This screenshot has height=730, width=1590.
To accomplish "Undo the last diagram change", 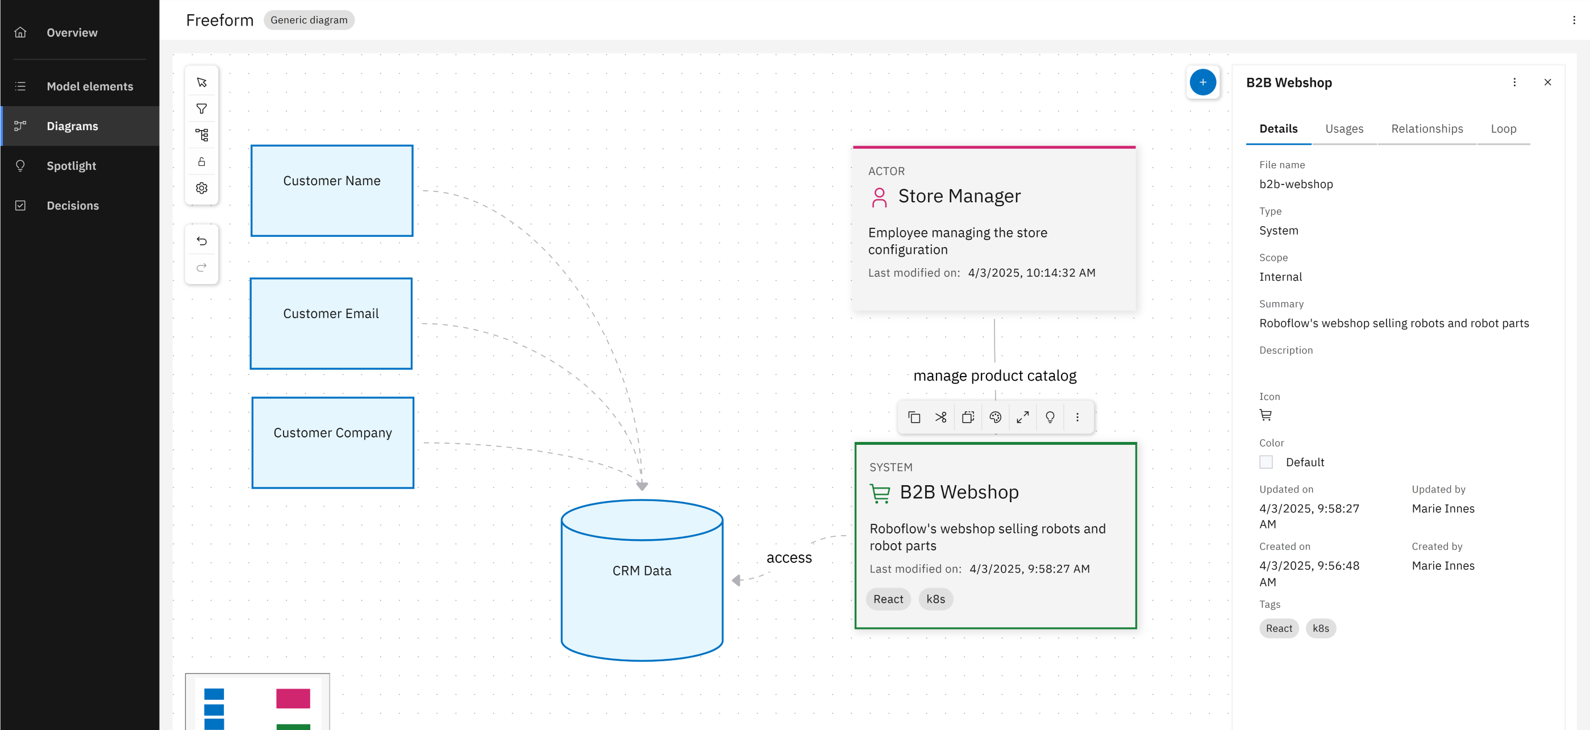I will [x=201, y=241].
